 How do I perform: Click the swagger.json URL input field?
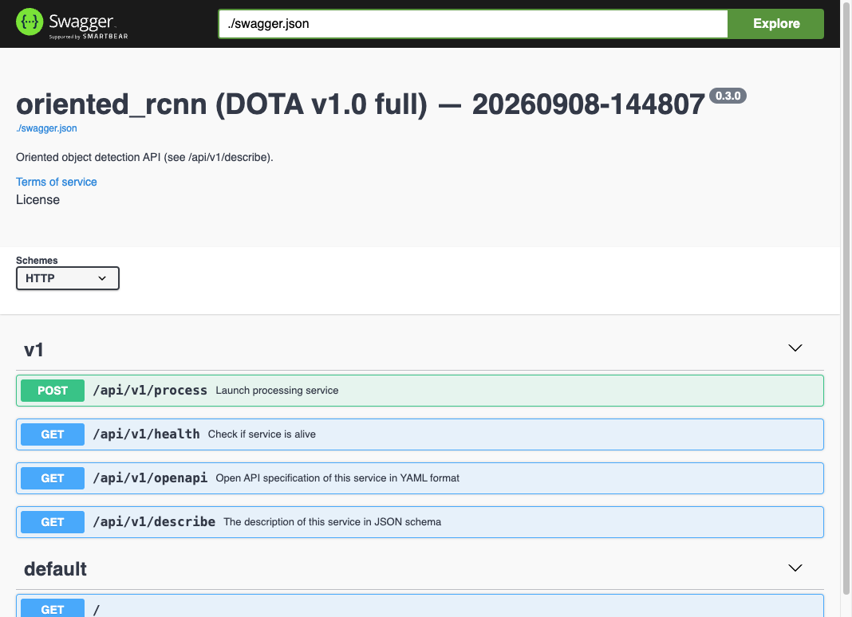[473, 24]
